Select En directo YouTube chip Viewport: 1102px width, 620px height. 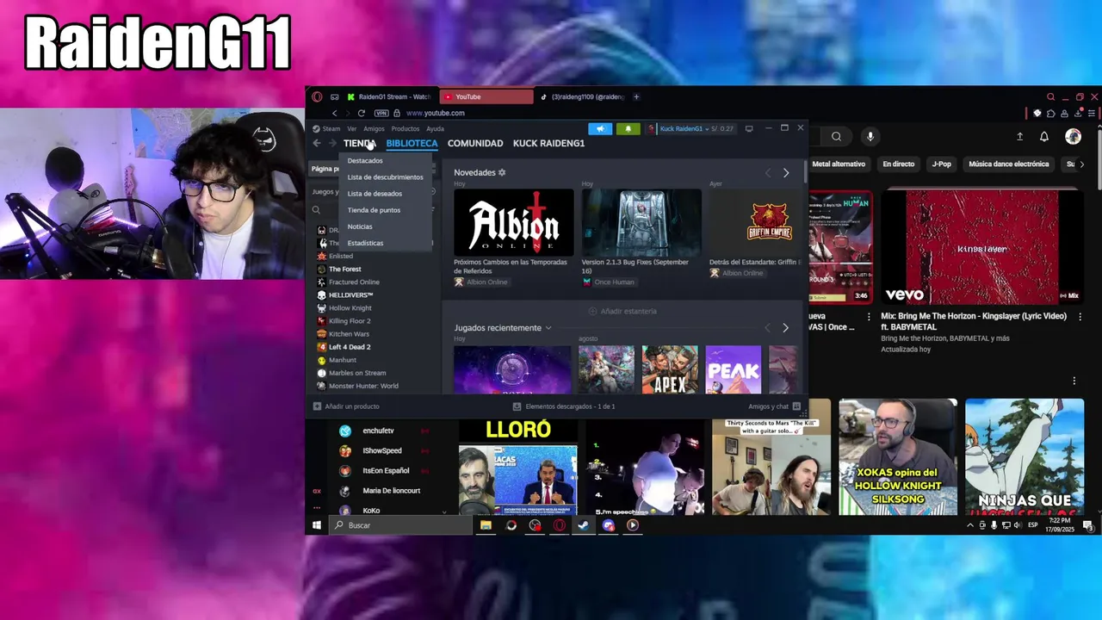pos(898,164)
